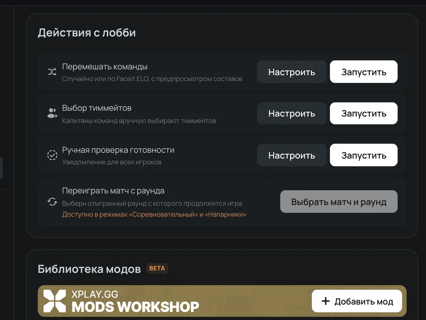Click orange note Доступно в режимах Соревновательный
This screenshot has height=320, width=426.
pyautogui.click(x=154, y=214)
